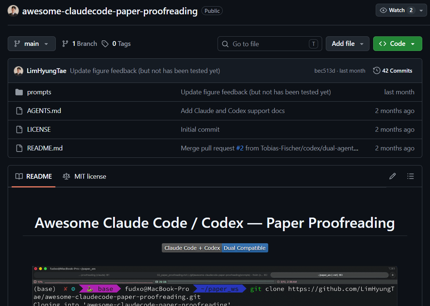Open the awesome-claudecode-paper-proofreading repository title
Screen dimensions: 430x306
click(x=110, y=11)
